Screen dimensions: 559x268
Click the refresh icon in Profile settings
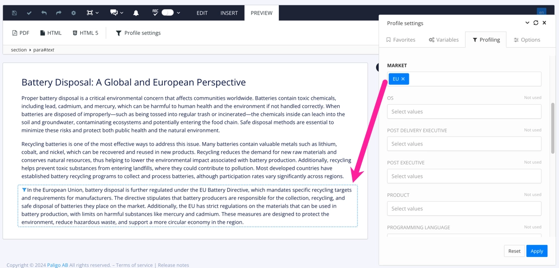coord(536,23)
